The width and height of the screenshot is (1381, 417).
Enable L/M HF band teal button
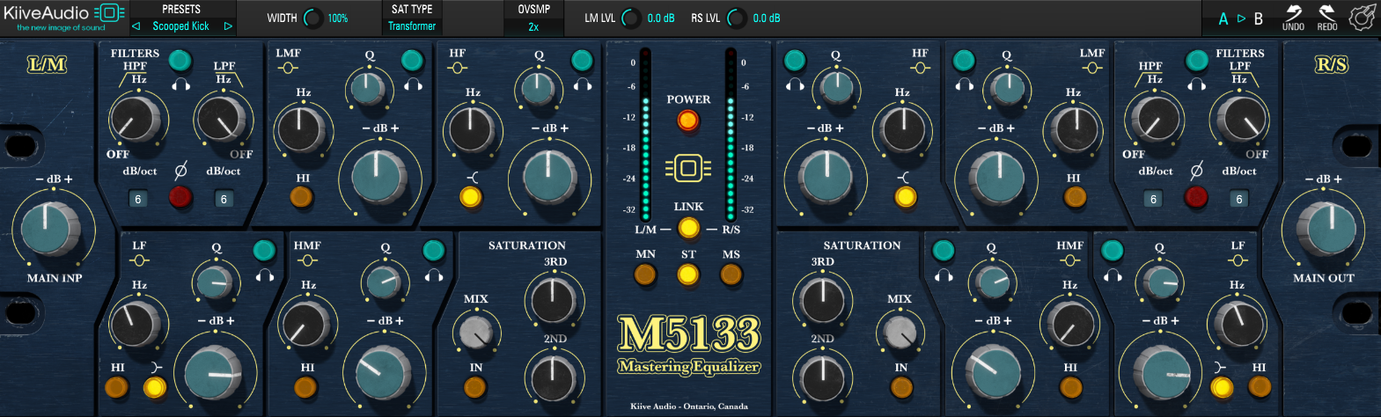pos(582,60)
